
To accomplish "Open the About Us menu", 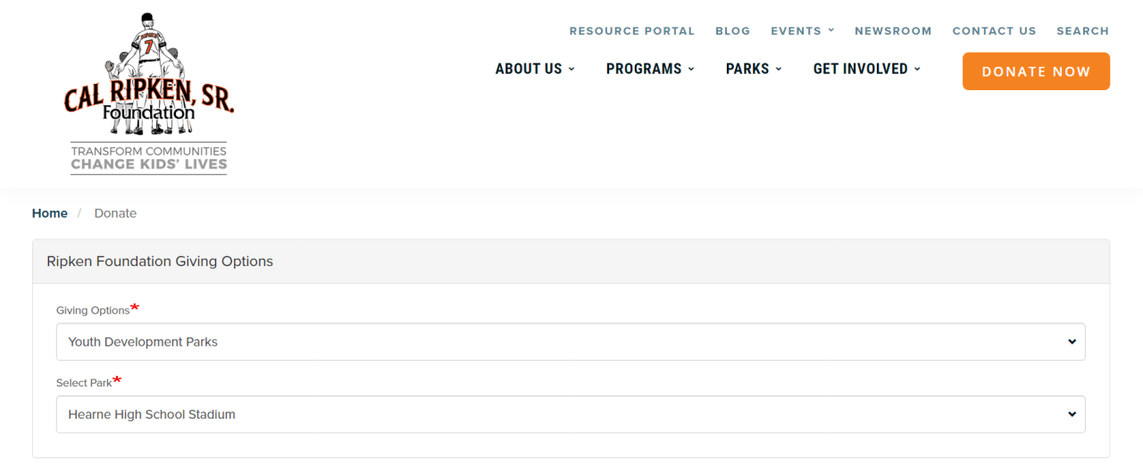I will click(529, 69).
